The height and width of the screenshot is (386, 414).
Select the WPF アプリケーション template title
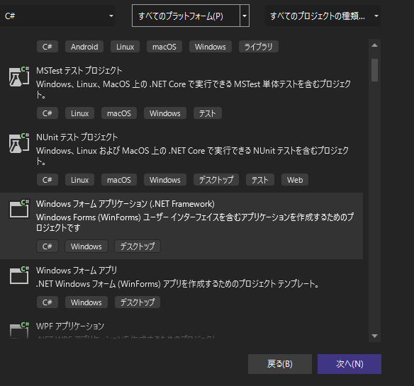click(x=70, y=327)
